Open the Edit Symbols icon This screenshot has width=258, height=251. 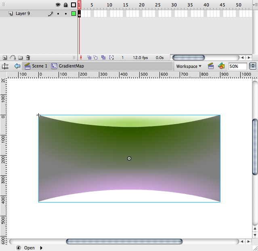click(x=221, y=66)
